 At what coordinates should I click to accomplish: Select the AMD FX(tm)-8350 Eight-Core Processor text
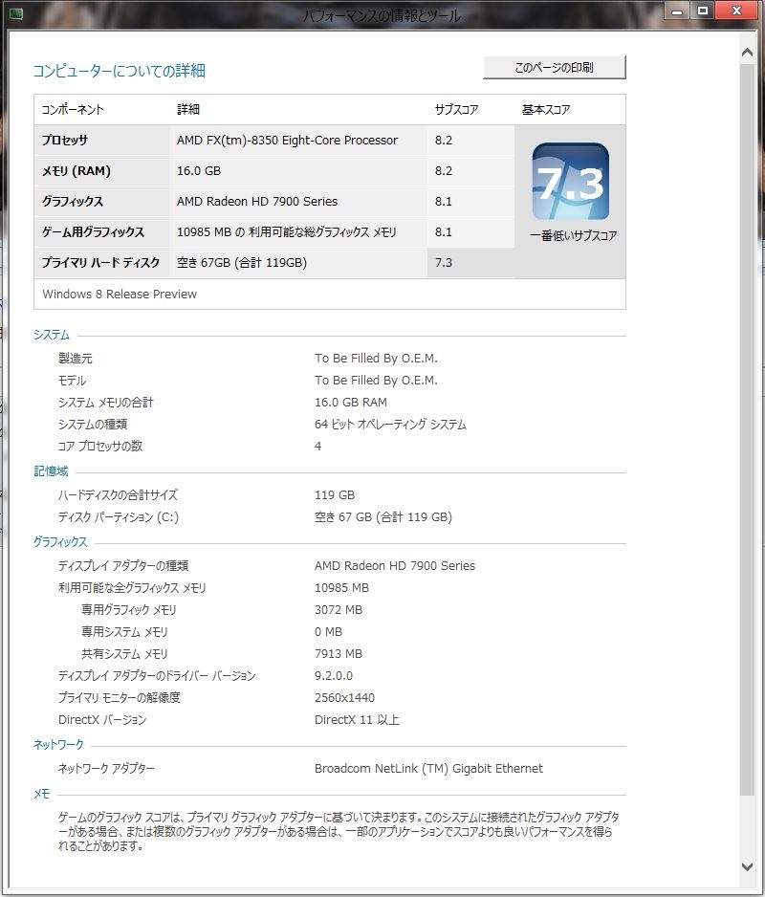(287, 141)
